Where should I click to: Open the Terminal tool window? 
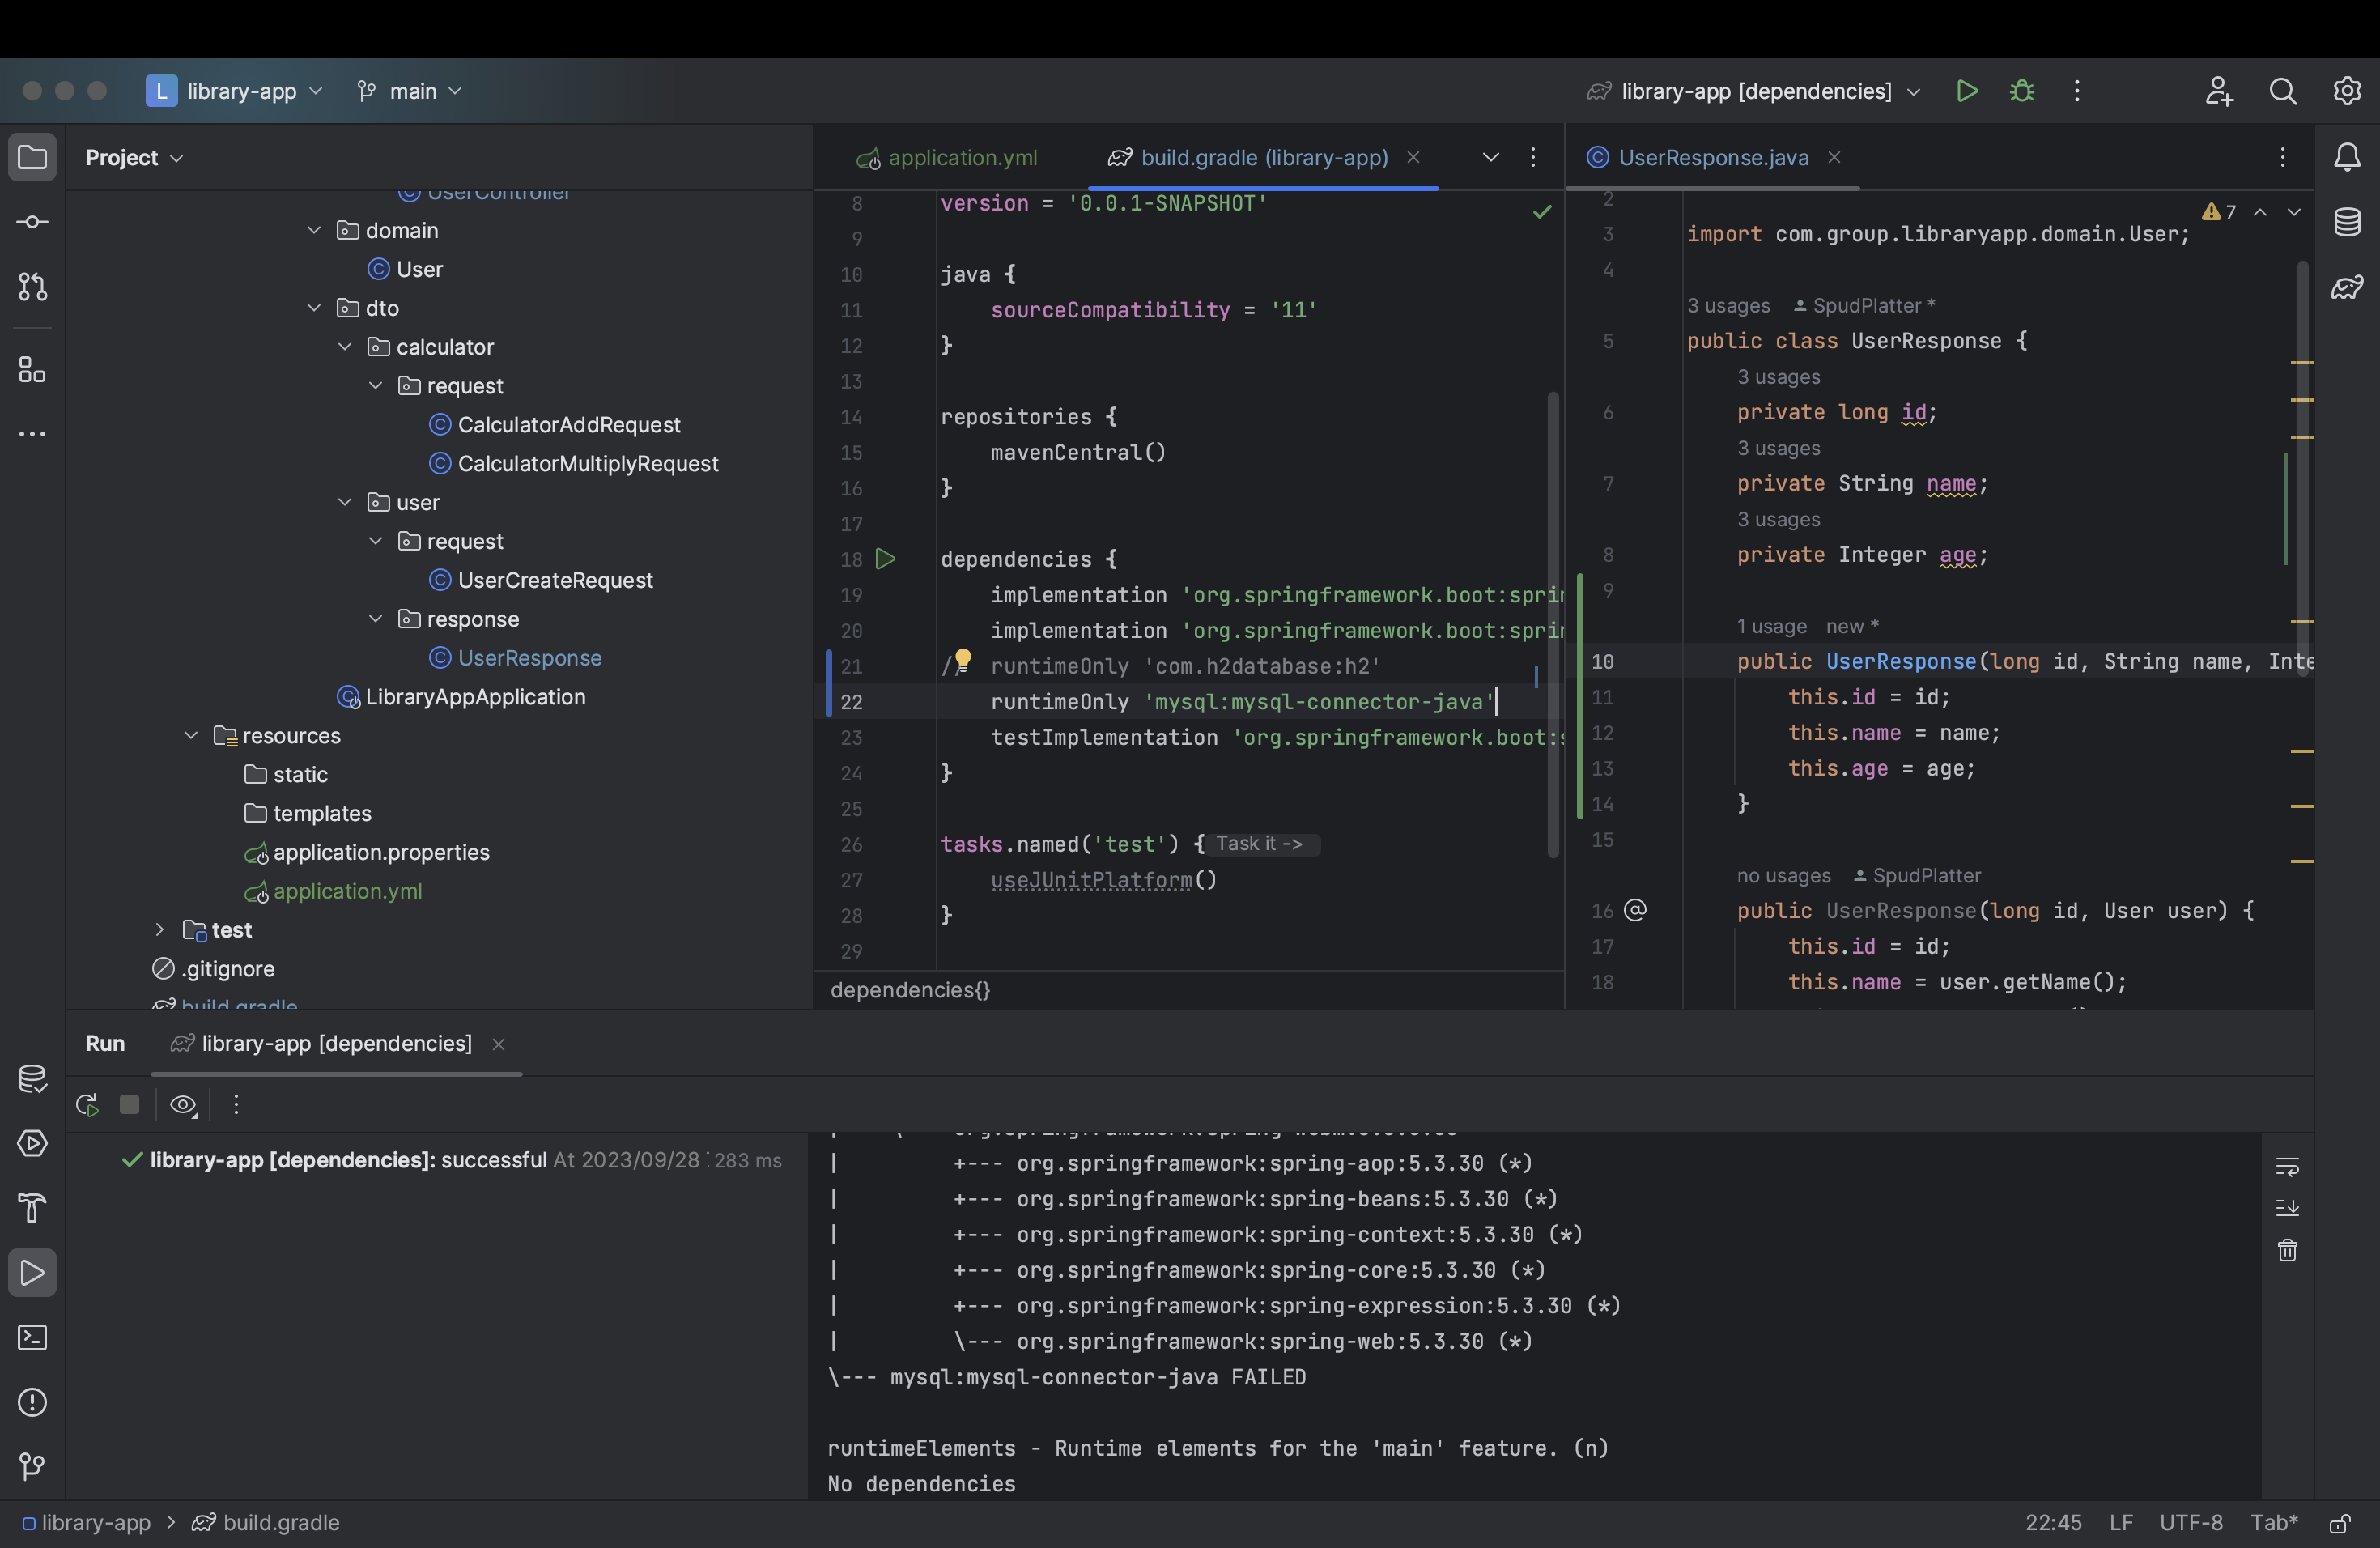(32, 1338)
